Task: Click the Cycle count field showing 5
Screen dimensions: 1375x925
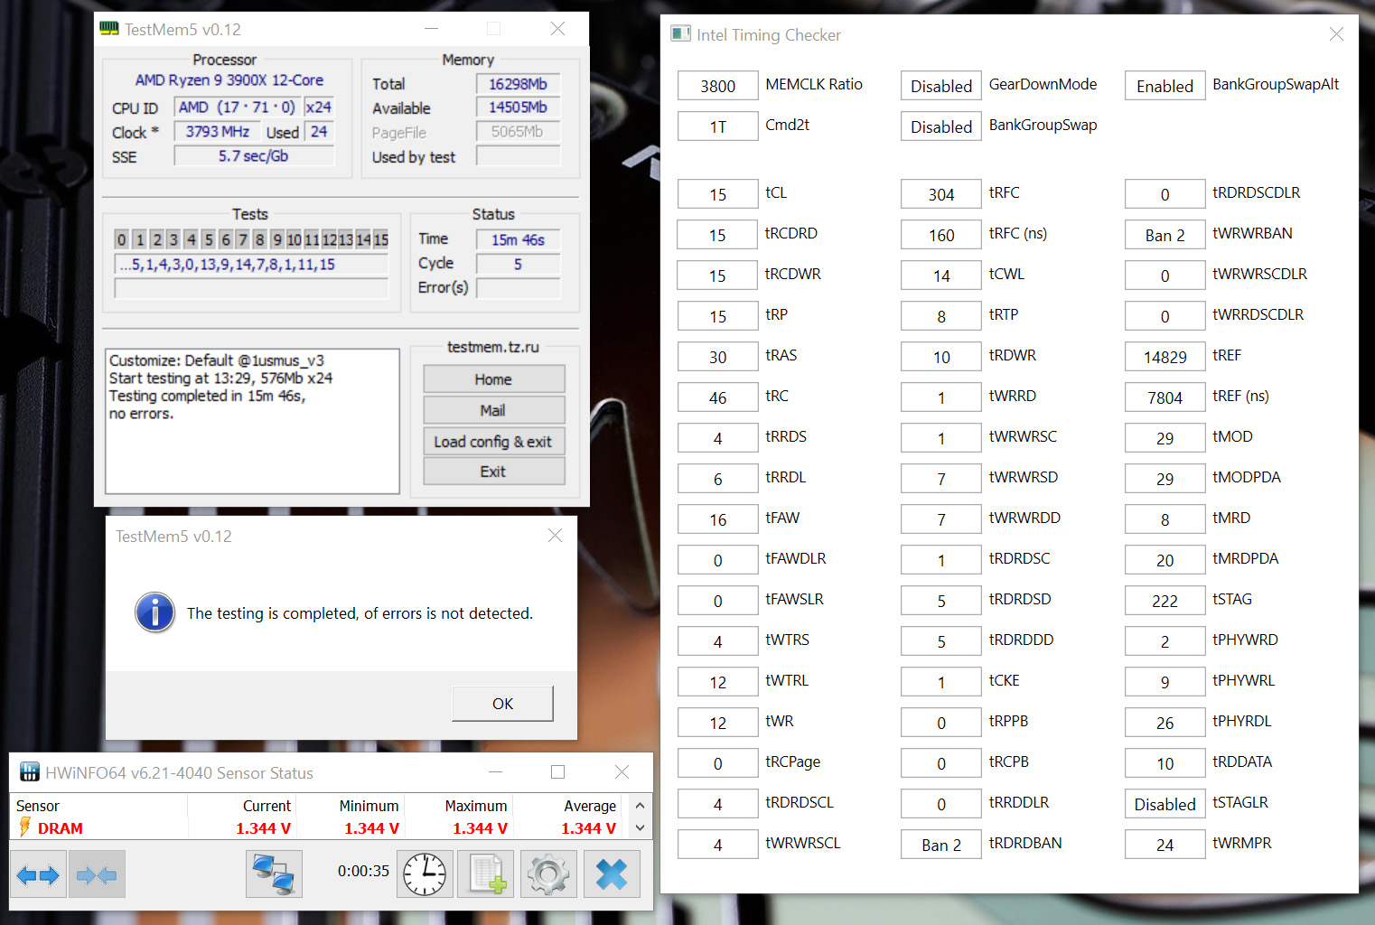Action: [518, 264]
